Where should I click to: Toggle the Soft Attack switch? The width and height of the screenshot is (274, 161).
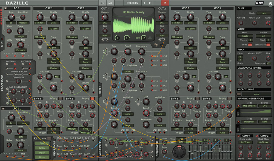tap(268, 45)
